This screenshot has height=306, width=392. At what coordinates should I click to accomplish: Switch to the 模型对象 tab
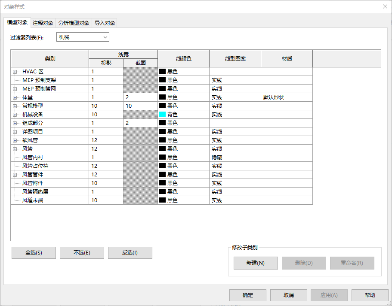coord(17,22)
